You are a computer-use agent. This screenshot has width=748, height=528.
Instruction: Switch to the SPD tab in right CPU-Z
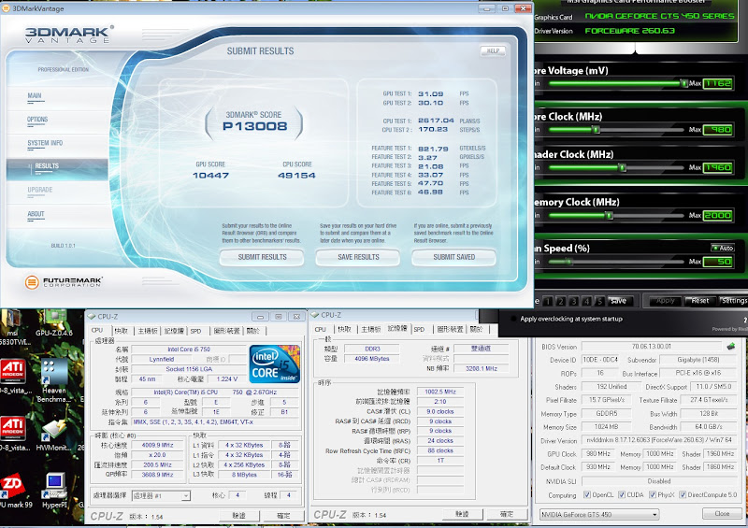click(419, 329)
